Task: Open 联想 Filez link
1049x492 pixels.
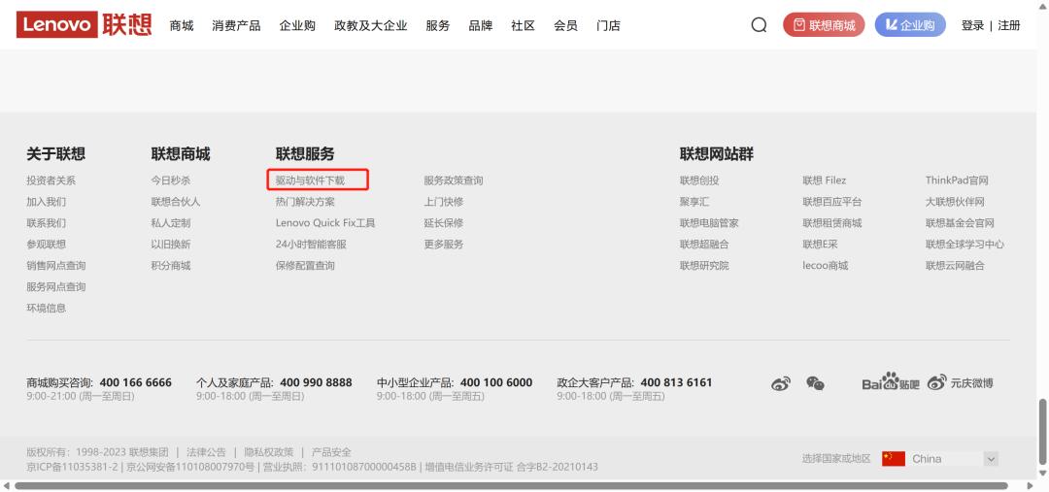Action: click(825, 180)
